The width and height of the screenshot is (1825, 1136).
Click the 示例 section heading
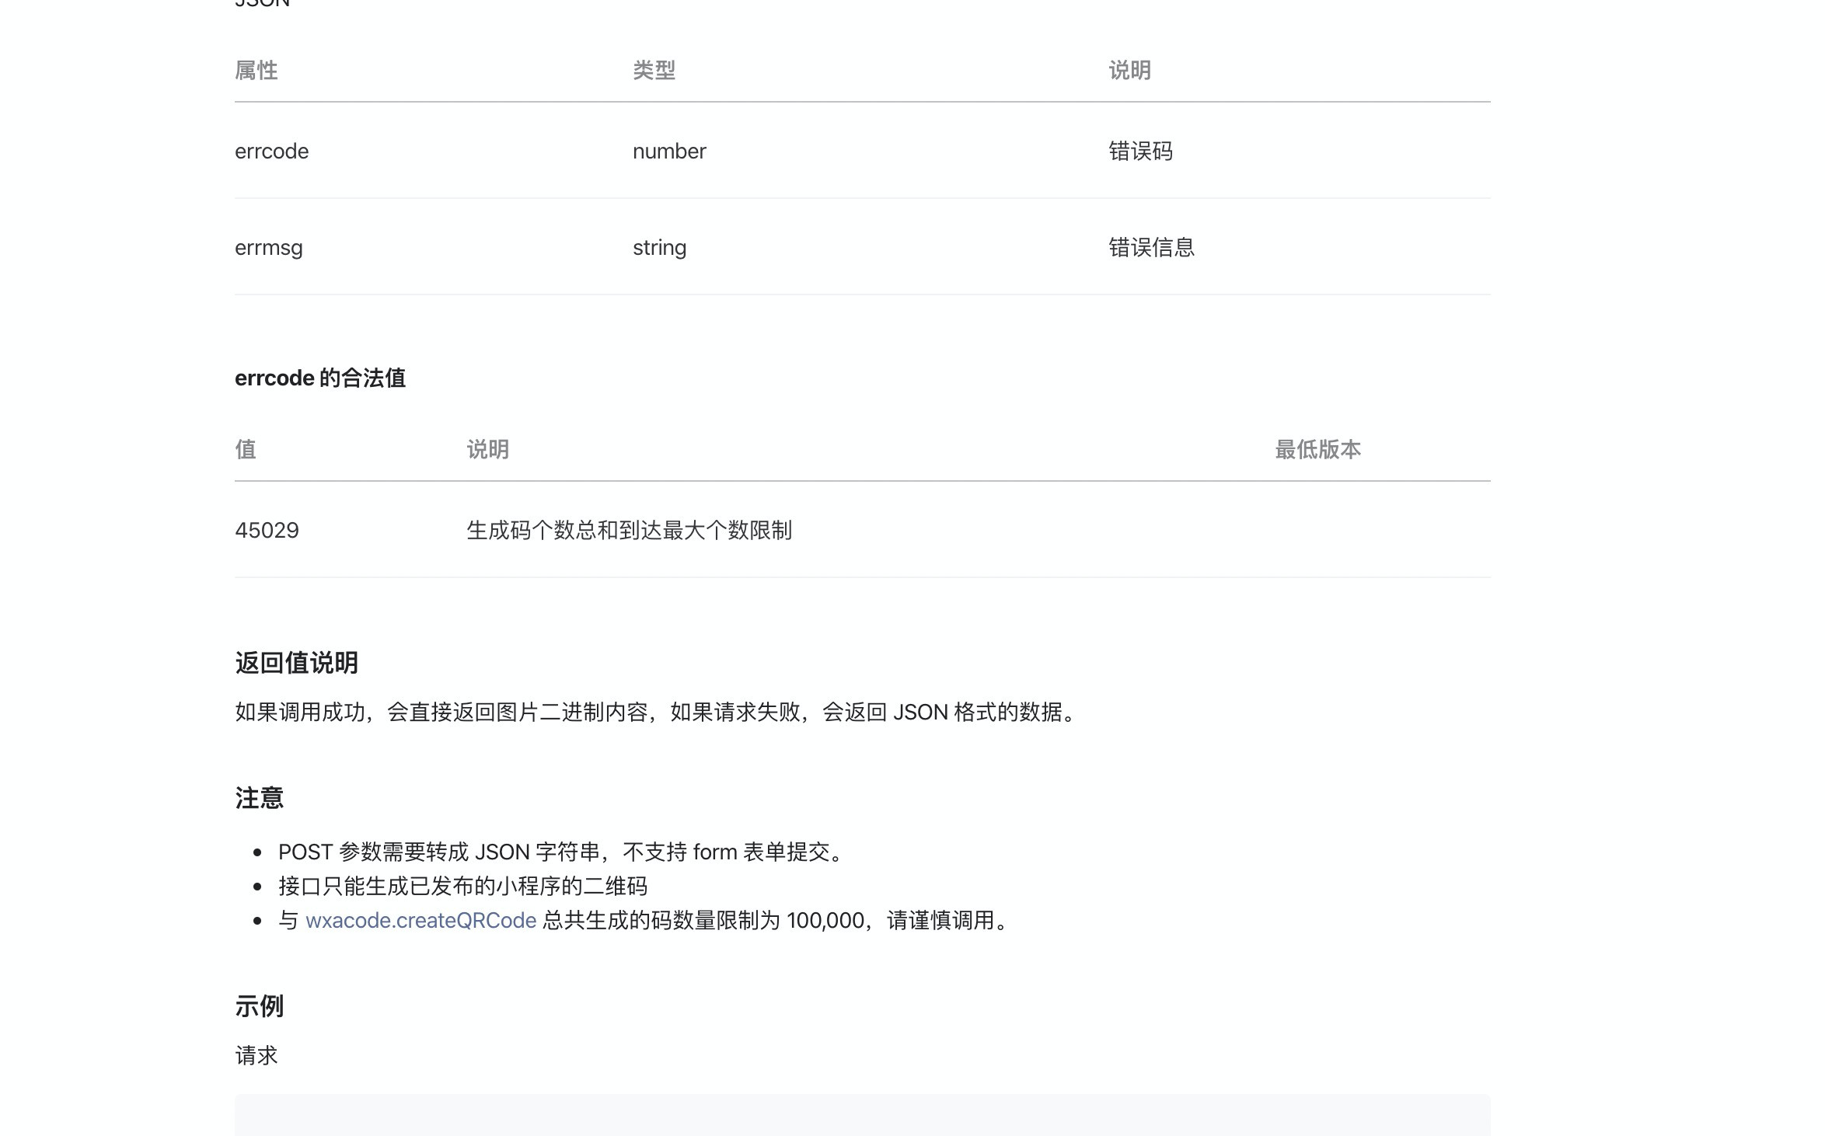pos(259,1006)
